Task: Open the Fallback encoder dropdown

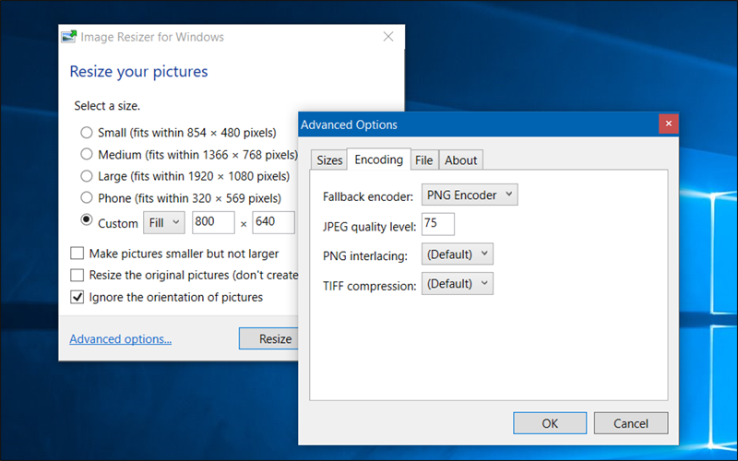Action: click(470, 195)
